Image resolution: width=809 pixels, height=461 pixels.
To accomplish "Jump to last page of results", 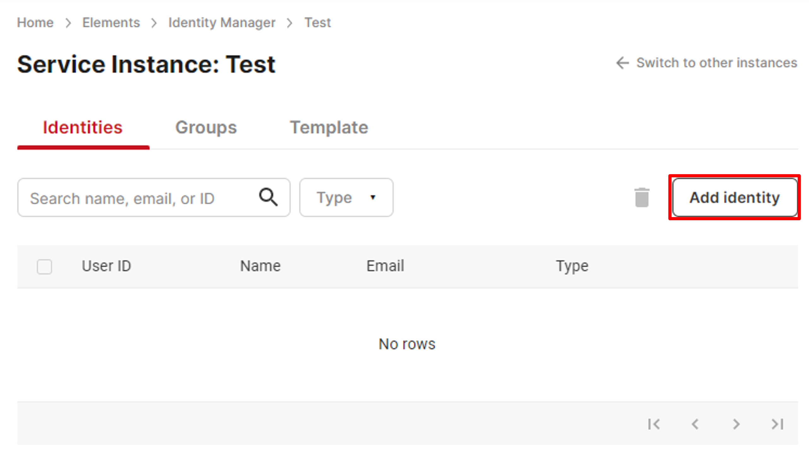I will [x=777, y=424].
